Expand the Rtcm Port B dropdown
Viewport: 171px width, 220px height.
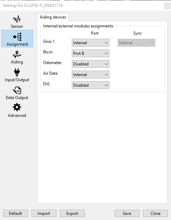[x=91, y=53]
